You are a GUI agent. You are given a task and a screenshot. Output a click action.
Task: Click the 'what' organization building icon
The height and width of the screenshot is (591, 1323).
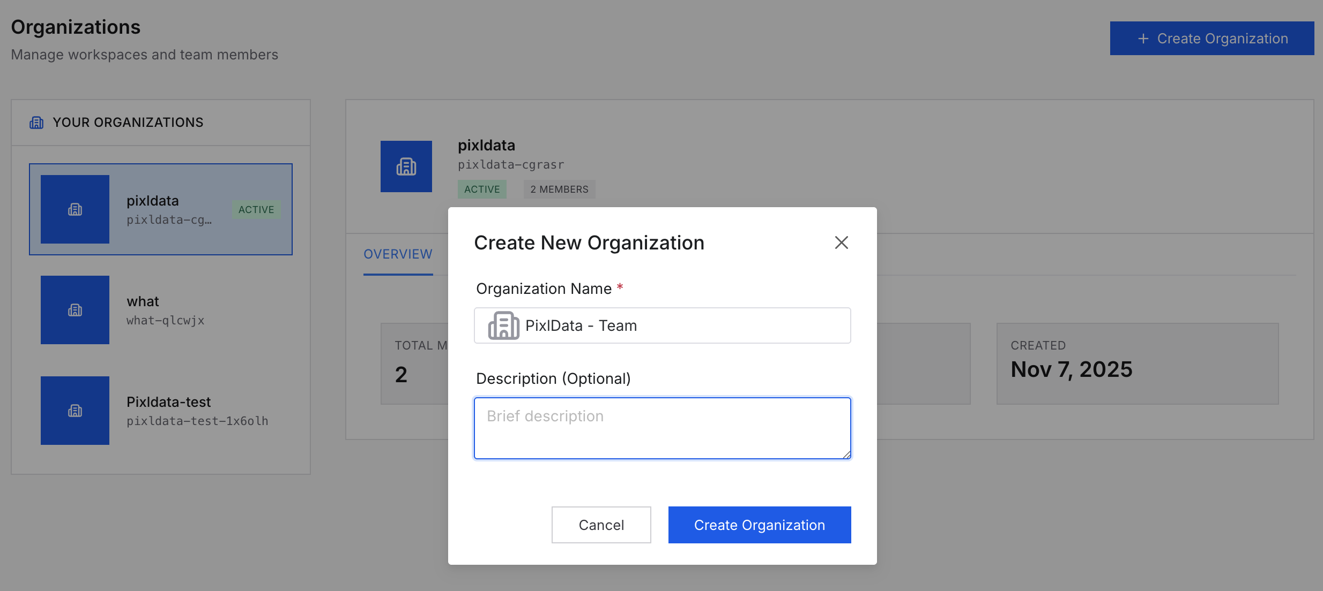point(75,310)
